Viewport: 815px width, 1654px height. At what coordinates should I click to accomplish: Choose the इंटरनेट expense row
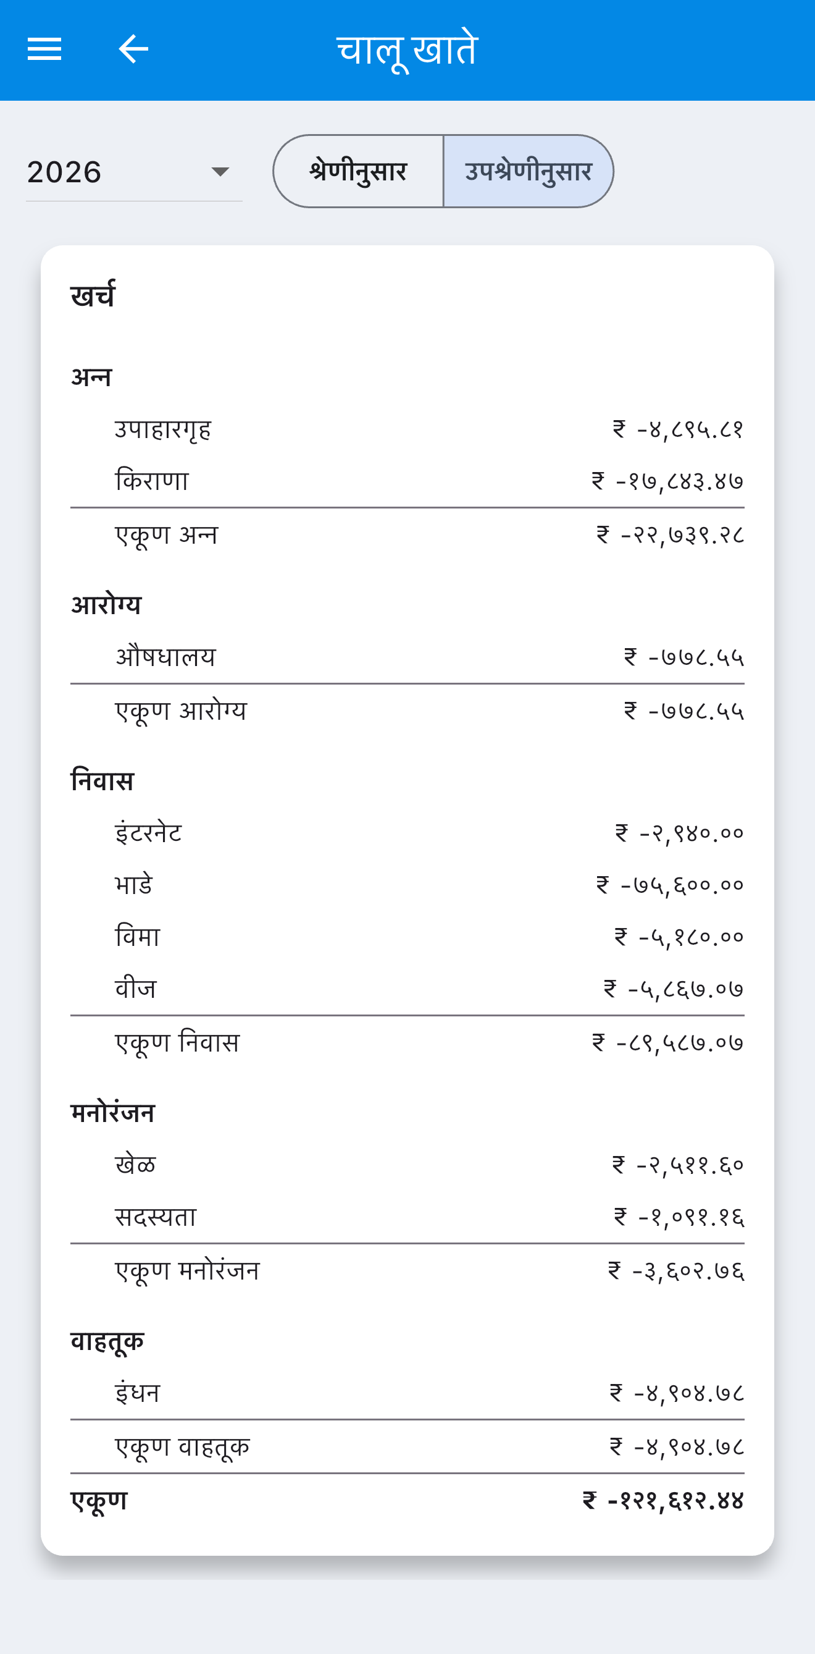[x=407, y=833]
